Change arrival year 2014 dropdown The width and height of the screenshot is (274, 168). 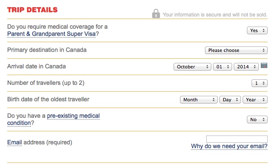[246, 67]
